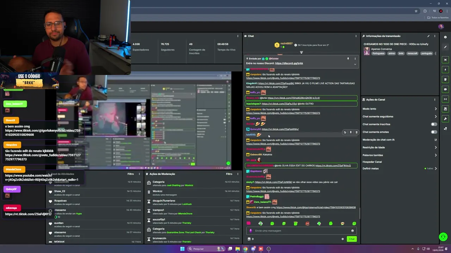The height and width of the screenshot is (253, 451).
Task: Open skoty7's TikTok link in chat
Action: pyautogui.click(x=273, y=182)
